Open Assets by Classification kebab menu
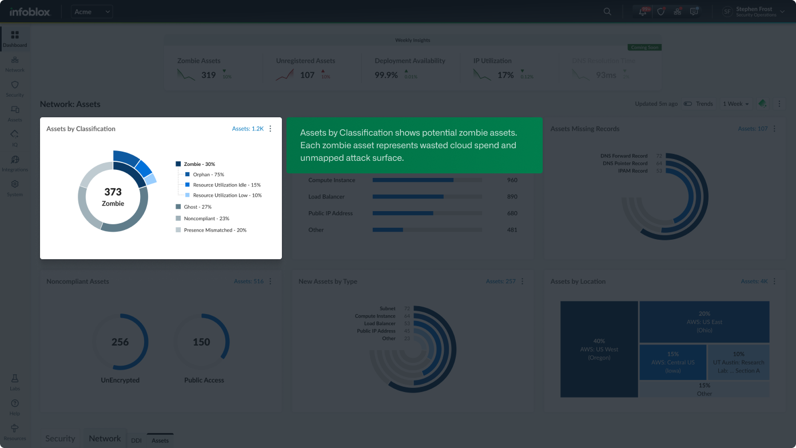The width and height of the screenshot is (796, 448). pyautogui.click(x=270, y=129)
